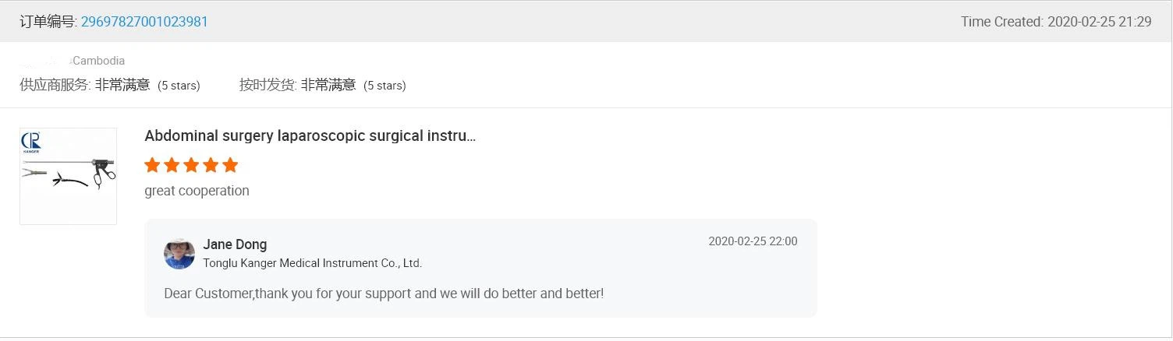This screenshot has height=341, width=1173.
Task: Click the "Dear Customer" supplier reply message
Action: [384, 294]
